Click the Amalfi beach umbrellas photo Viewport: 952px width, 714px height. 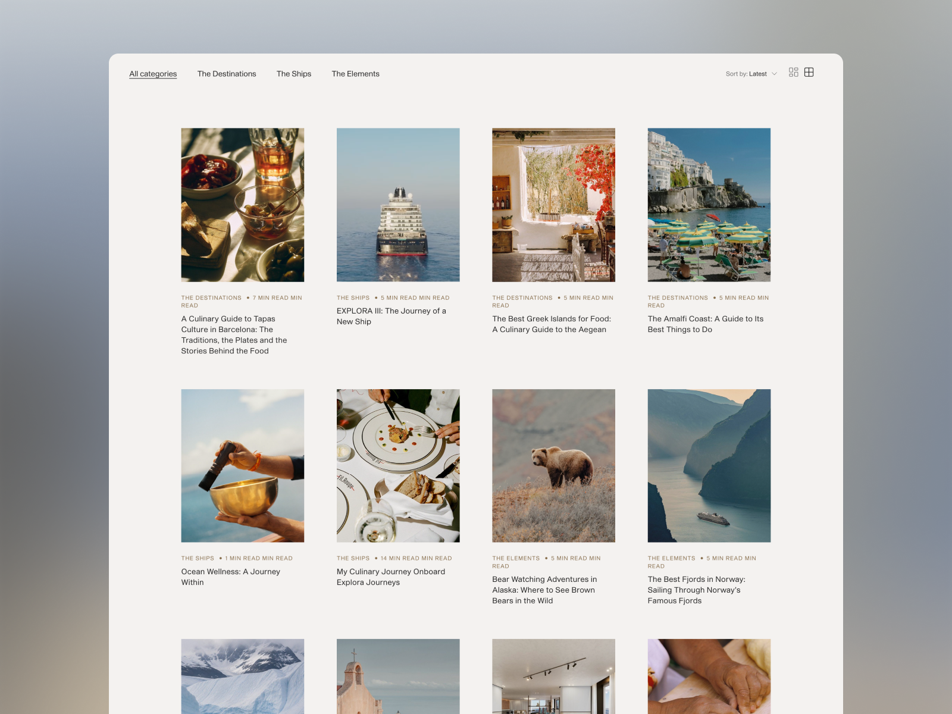pos(709,205)
